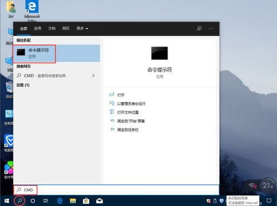Click the taskbar search magnifier icon

coord(19,200)
